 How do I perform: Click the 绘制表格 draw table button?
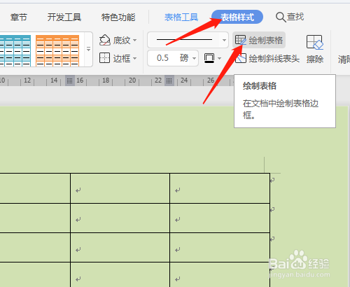coord(259,40)
